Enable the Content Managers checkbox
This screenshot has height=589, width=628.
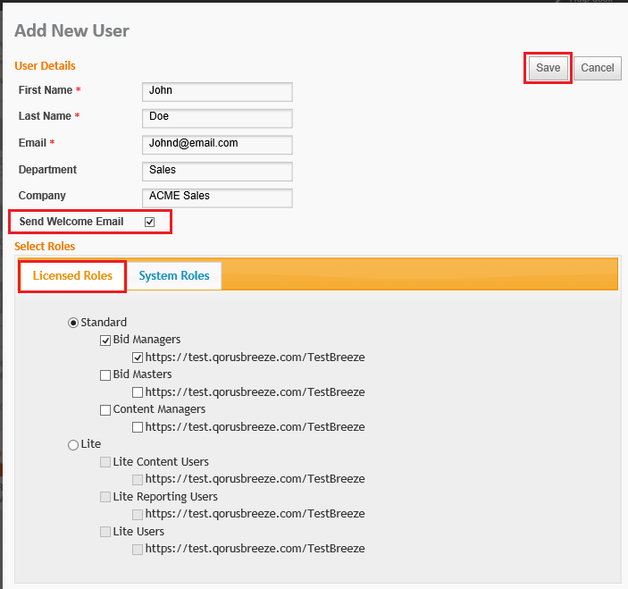pyautogui.click(x=105, y=410)
